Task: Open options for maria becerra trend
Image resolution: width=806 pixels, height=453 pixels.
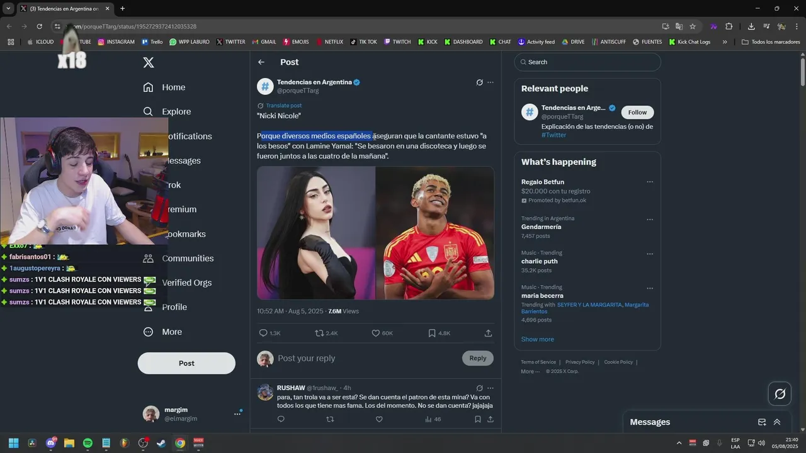Action: coord(650,288)
